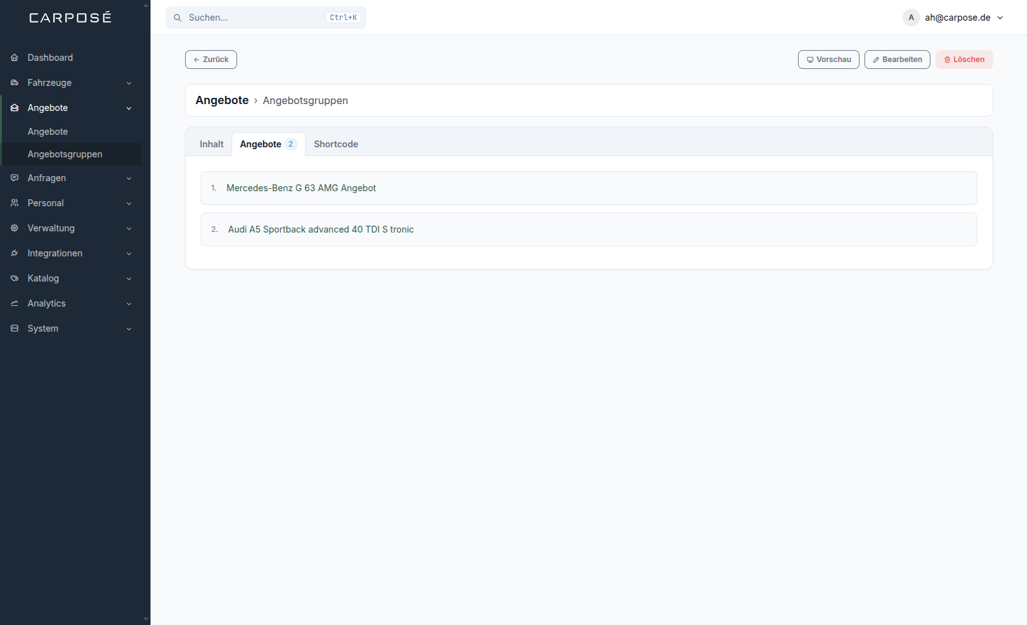Expand the Personal menu chevron

[x=129, y=203]
